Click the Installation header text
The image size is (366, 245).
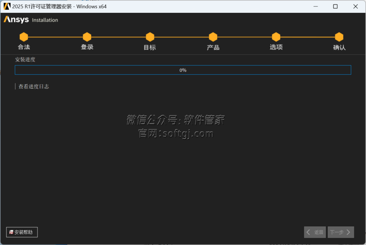pos(45,20)
